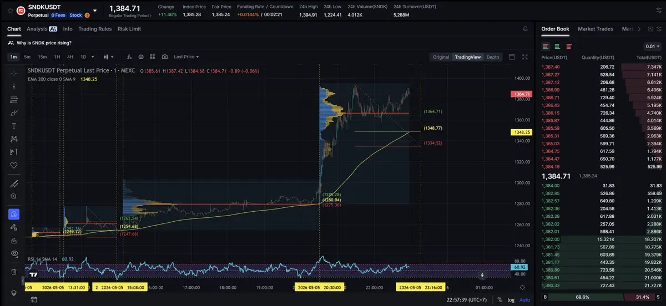666x306 pixels.
Task: Click the yellow 1348.25 EMA price label
Action: (x=521, y=132)
